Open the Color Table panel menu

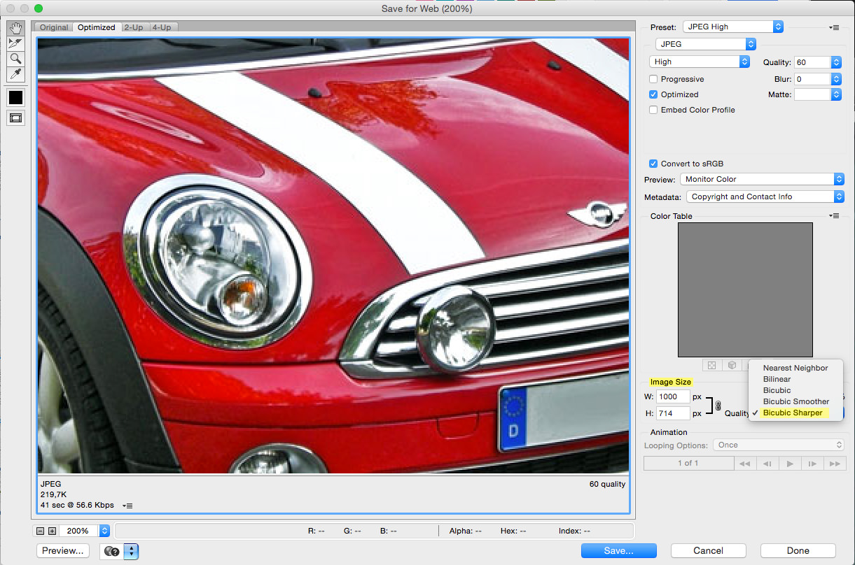pyautogui.click(x=834, y=215)
